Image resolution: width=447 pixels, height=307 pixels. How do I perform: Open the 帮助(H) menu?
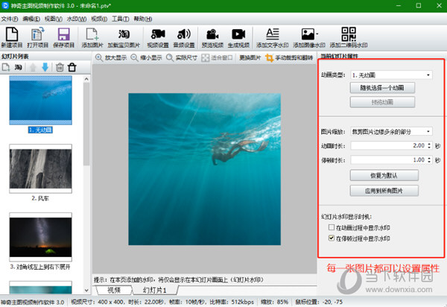[x=143, y=19]
